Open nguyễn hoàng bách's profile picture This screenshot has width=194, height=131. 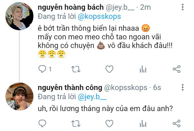pos(19,16)
